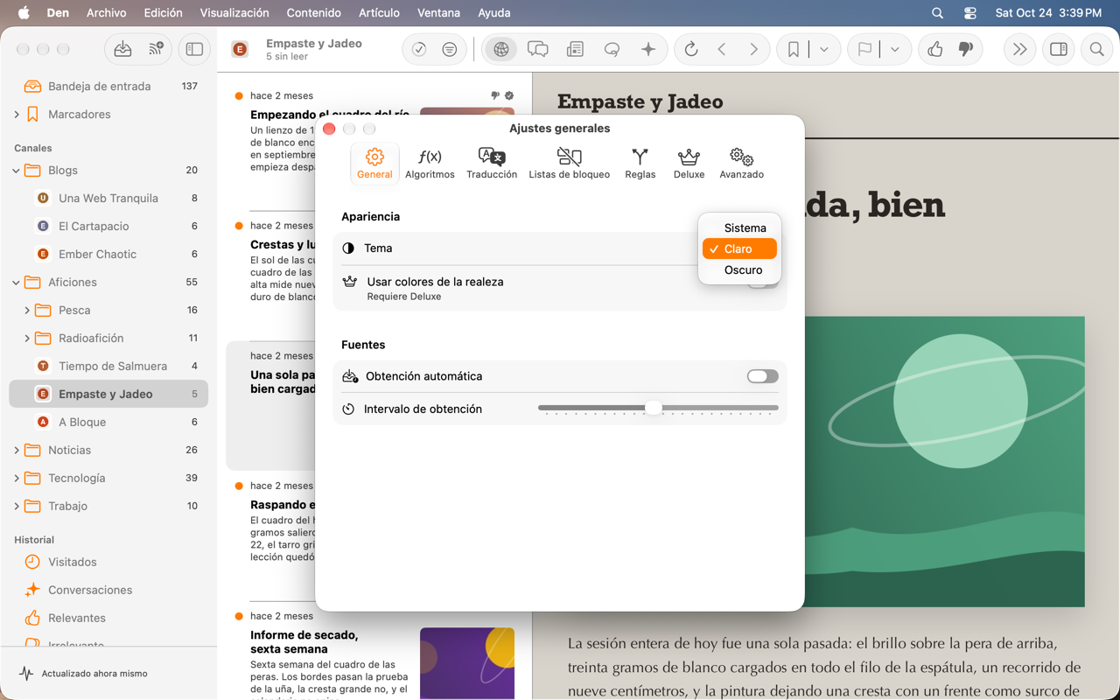Open the Deluxe crown tab
1120x700 pixels.
pos(689,164)
